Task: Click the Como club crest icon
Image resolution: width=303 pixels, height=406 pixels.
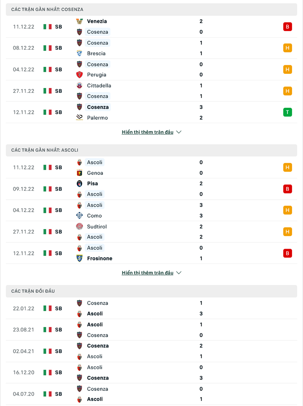Action: 80,215
